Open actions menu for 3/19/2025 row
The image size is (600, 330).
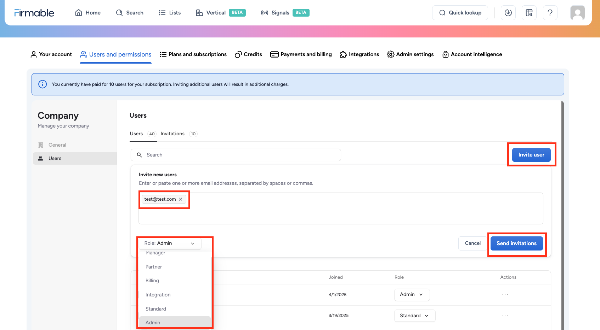(x=505, y=315)
